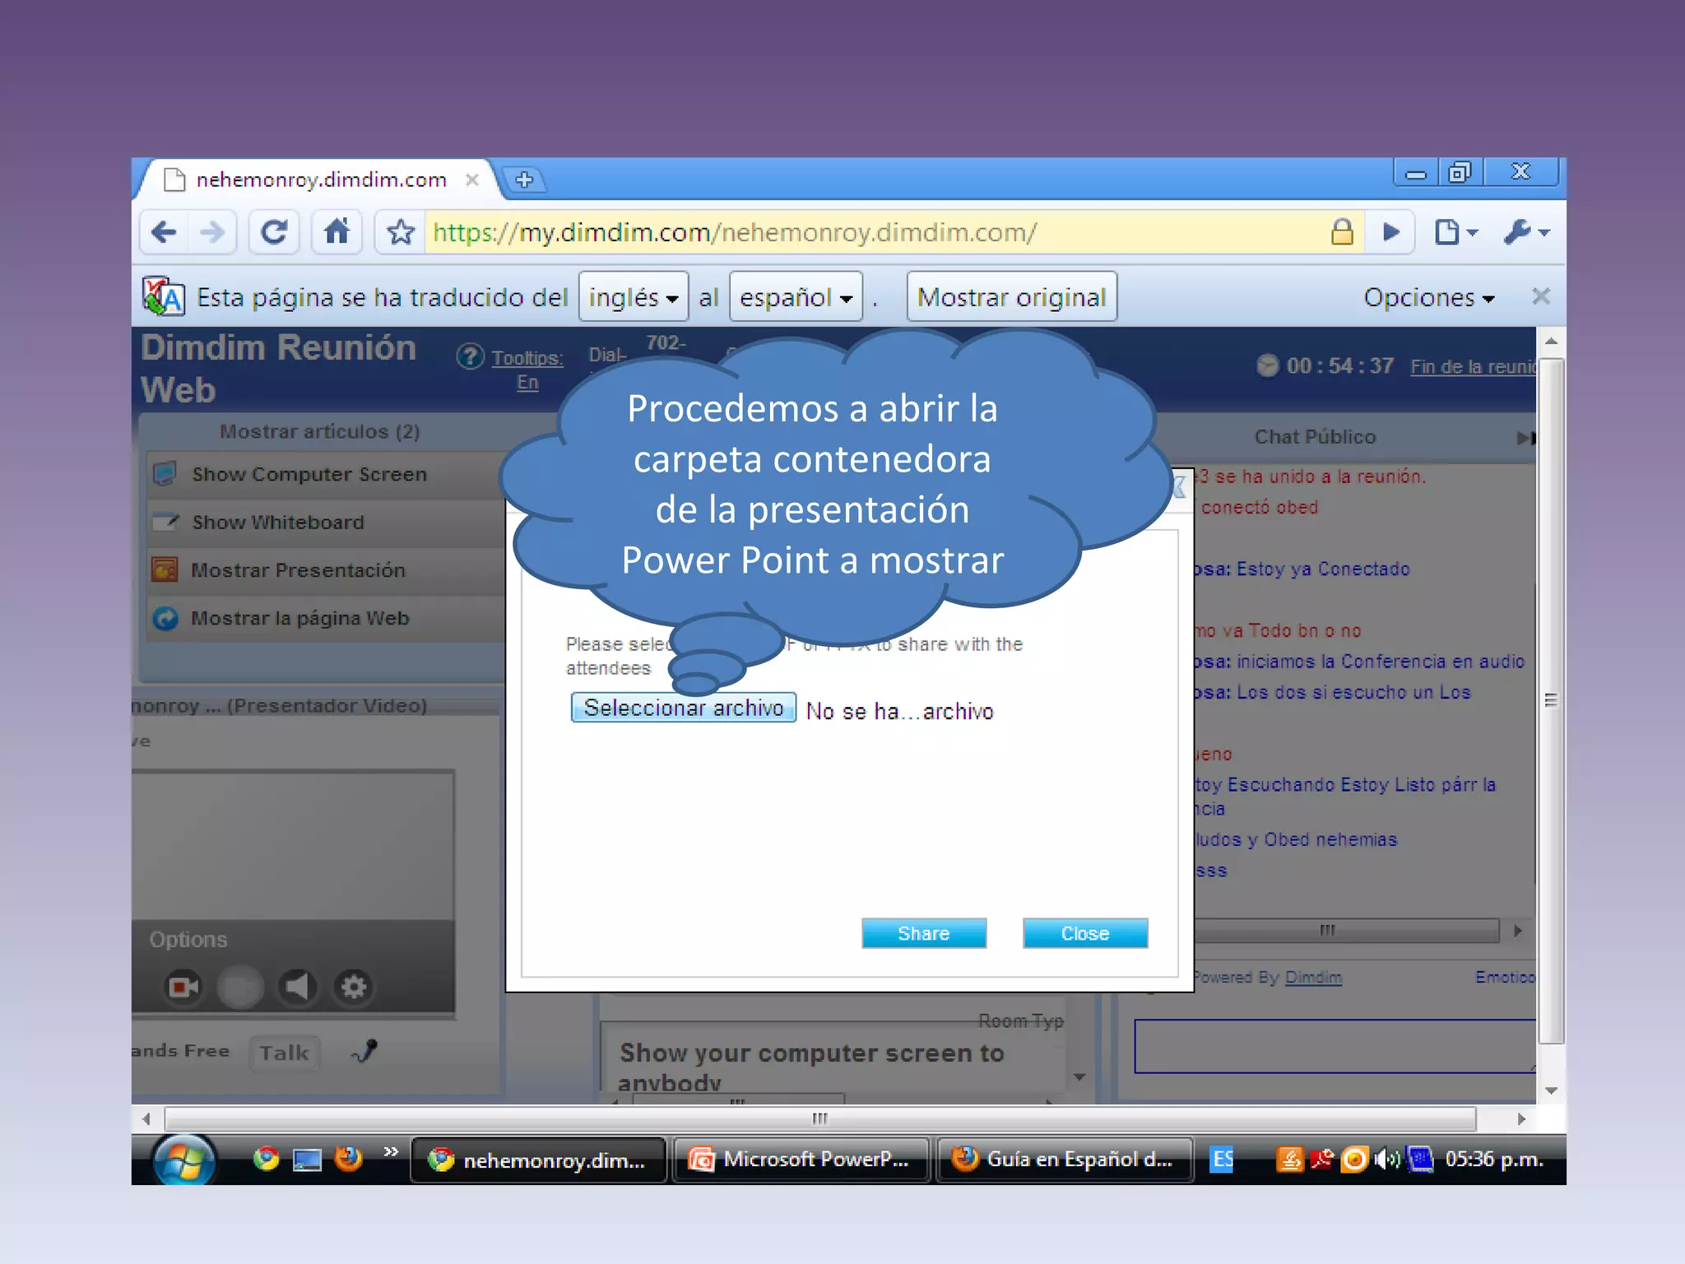Image resolution: width=1685 pixels, height=1264 pixels.
Task: Click the Microsoft PowerPoint taskbar button
Action: pos(801,1159)
